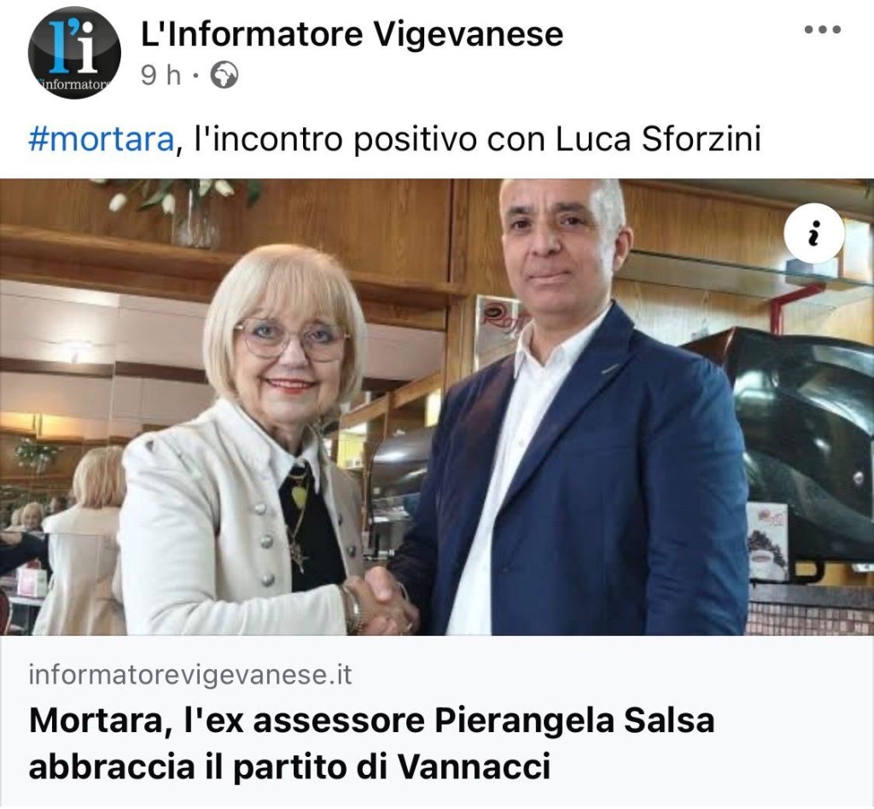Click the globe public audience icon

pos(224,75)
